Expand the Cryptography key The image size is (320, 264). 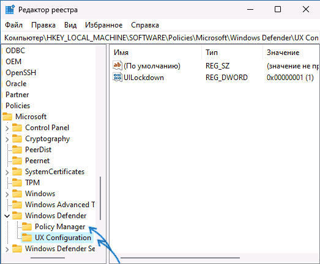tap(7, 139)
